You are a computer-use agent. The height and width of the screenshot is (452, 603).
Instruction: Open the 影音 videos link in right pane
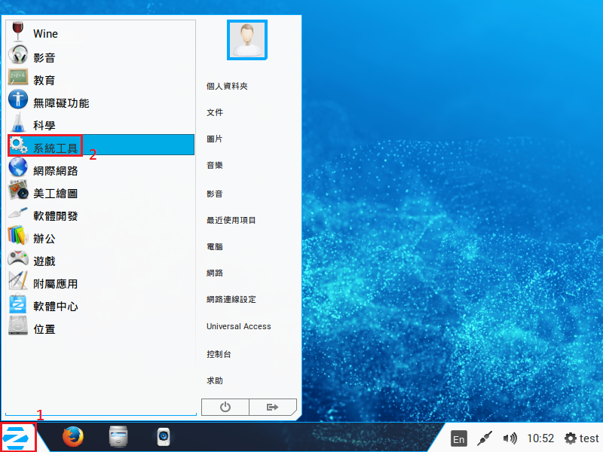215,194
